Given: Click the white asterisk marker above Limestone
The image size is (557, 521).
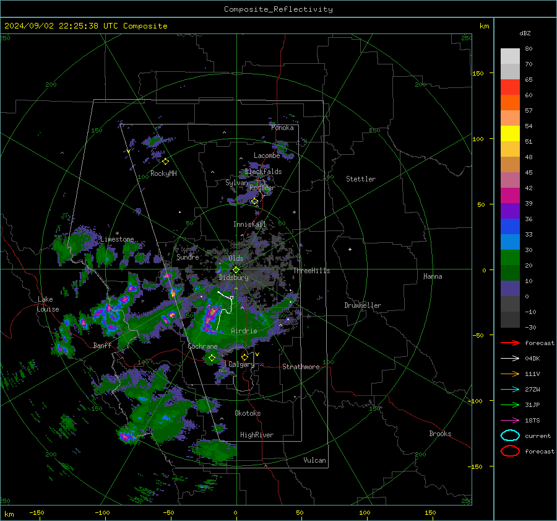Looking at the screenshot, I should click(x=117, y=234).
